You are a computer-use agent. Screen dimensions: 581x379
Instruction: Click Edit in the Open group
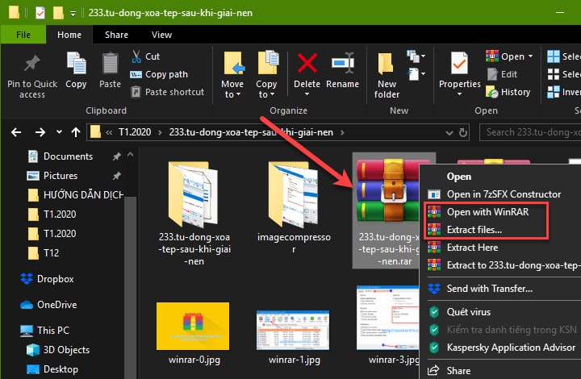[x=502, y=74]
